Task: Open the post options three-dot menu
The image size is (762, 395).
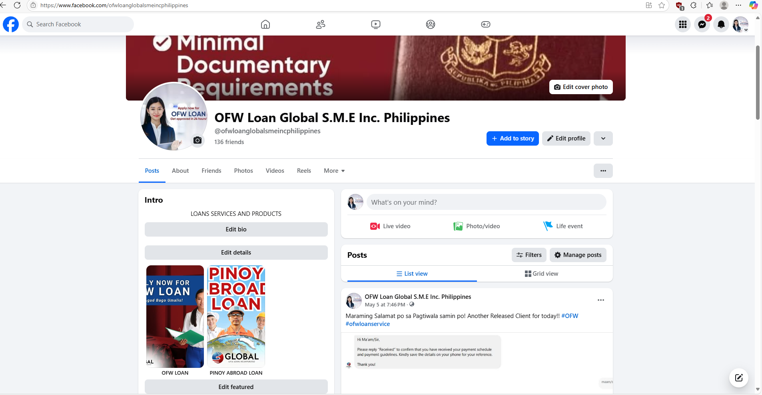Action: 601,300
